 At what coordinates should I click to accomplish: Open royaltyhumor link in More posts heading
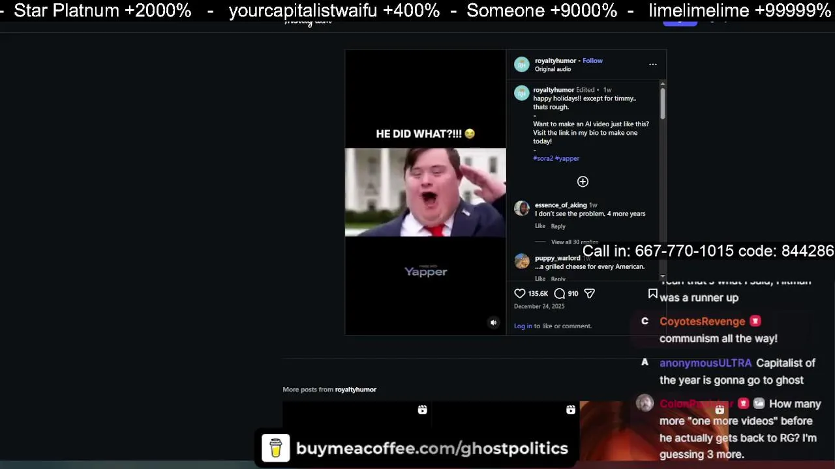tap(356, 390)
